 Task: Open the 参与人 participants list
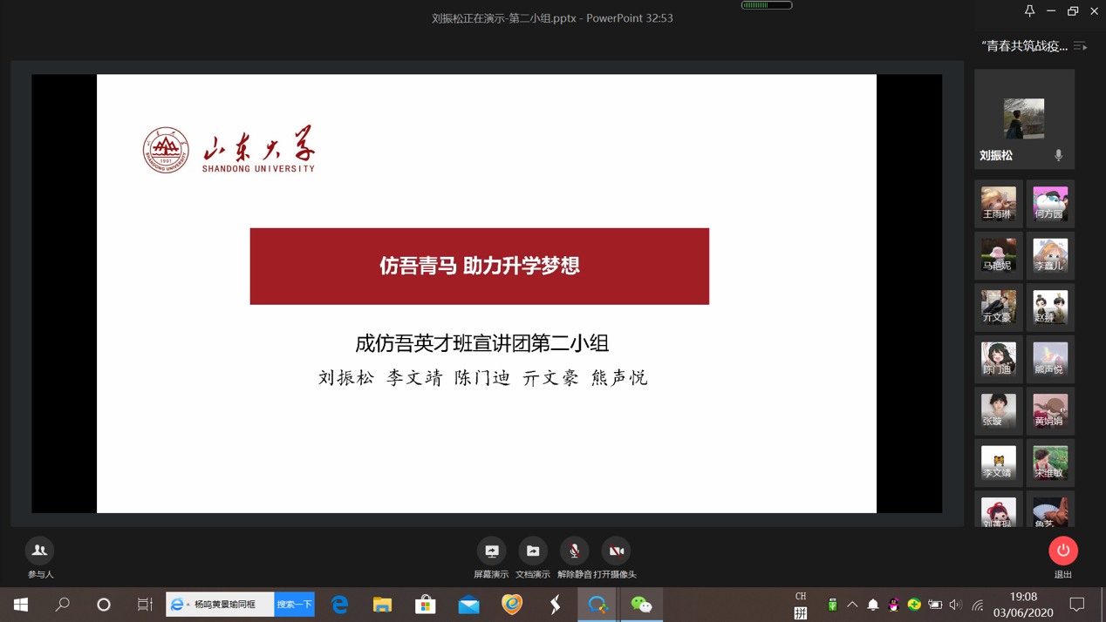[x=39, y=551]
